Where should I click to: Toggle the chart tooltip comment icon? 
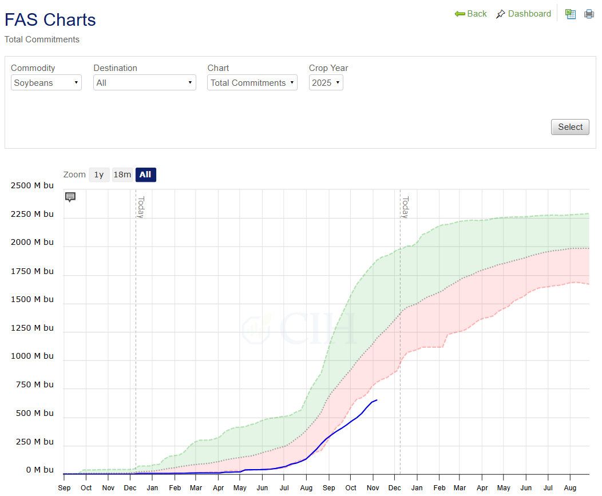click(70, 197)
